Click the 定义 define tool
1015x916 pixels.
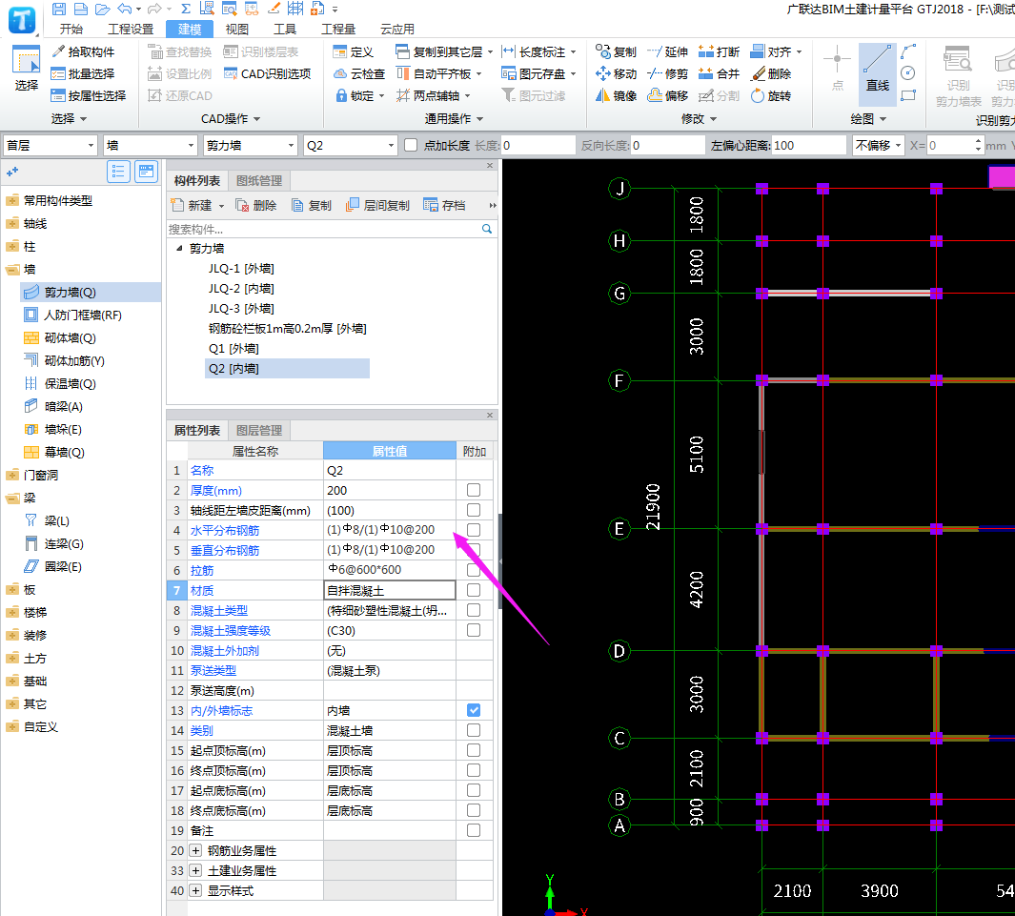pyautogui.click(x=354, y=51)
